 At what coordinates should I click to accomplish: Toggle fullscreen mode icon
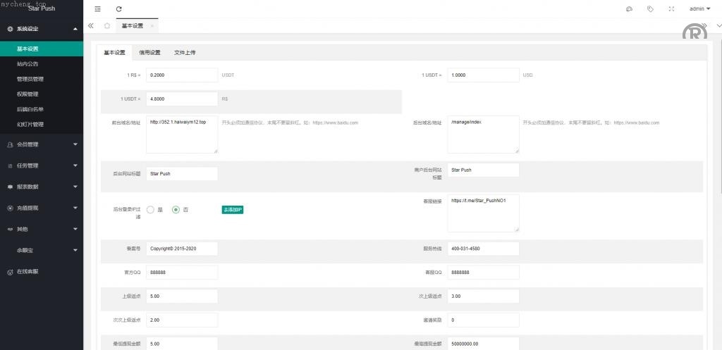pos(671,9)
